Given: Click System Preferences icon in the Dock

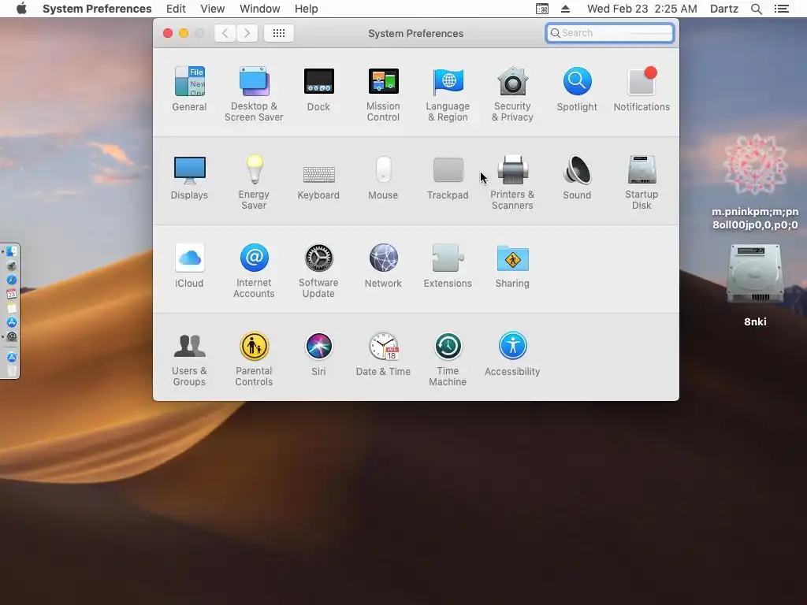Looking at the screenshot, I should [11, 336].
